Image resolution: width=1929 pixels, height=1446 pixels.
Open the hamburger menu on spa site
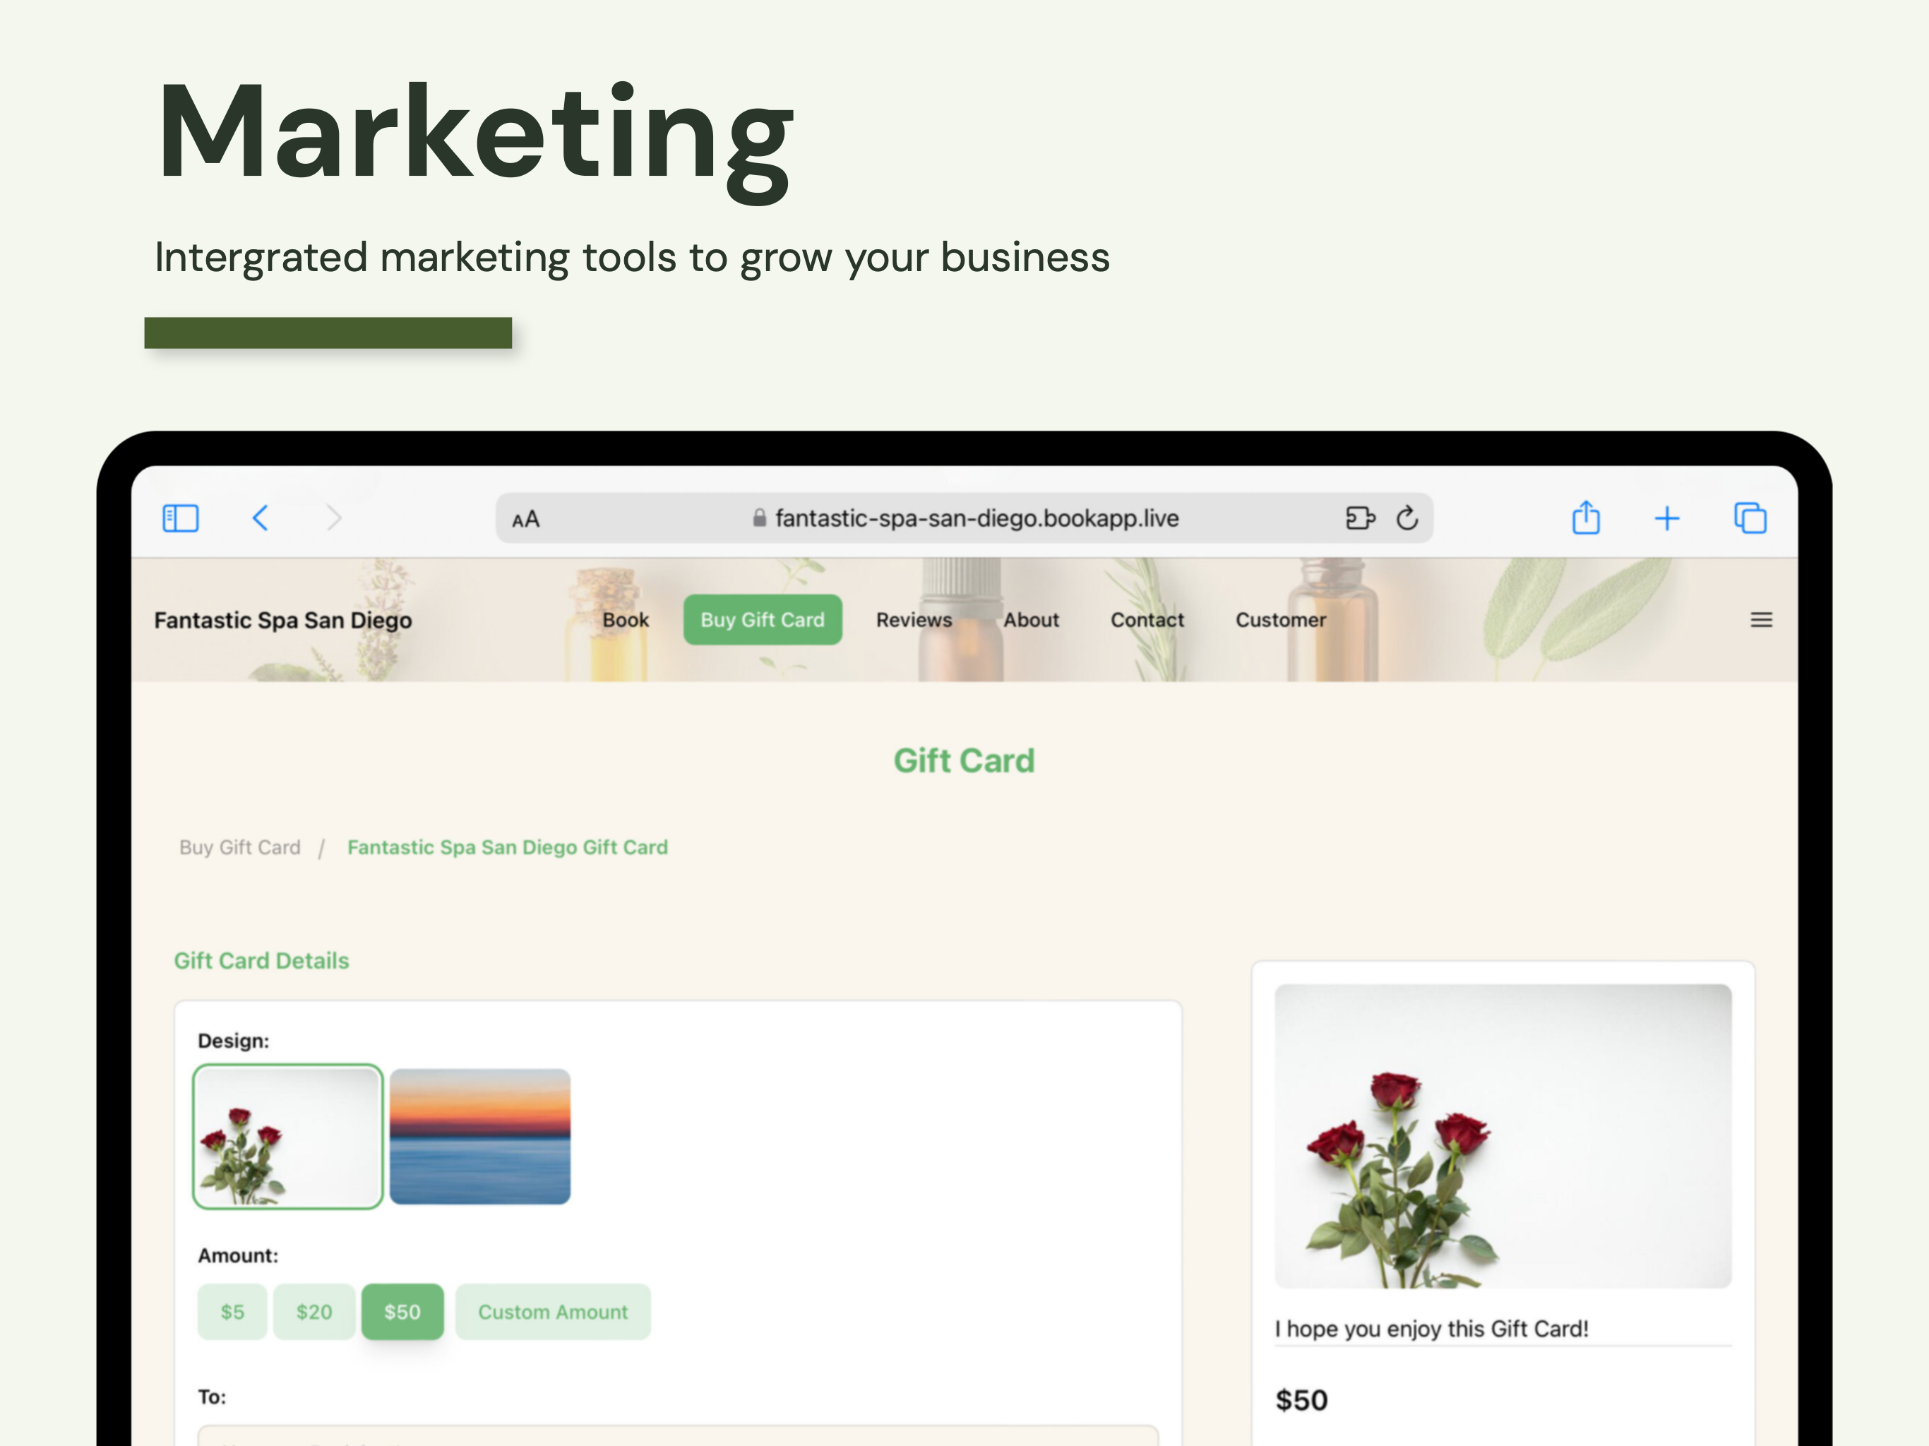point(1761,620)
